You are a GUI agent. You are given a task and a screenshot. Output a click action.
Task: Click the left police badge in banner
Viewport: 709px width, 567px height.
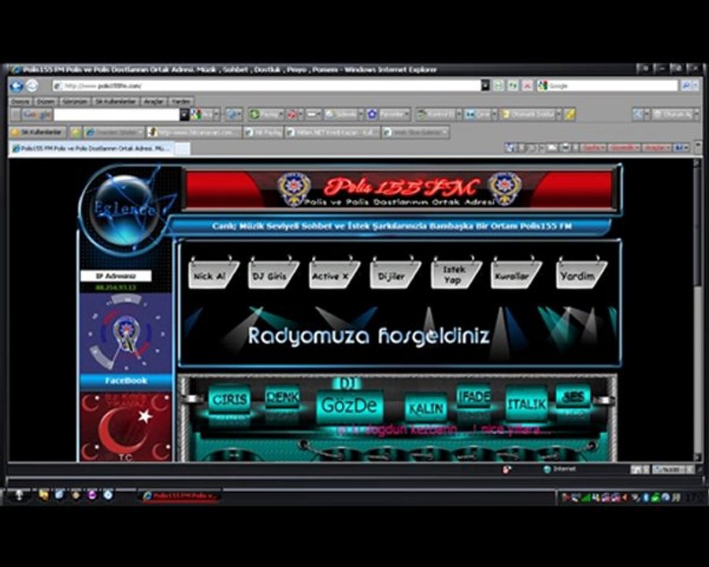295,190
